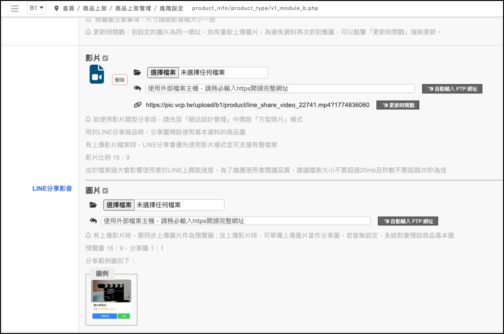Go to 首頁 in the breadcrumb
This screenshot has width=504, height=334.
69,8
